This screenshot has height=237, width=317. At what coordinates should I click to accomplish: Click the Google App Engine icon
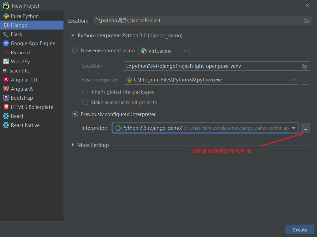point(6,43)
